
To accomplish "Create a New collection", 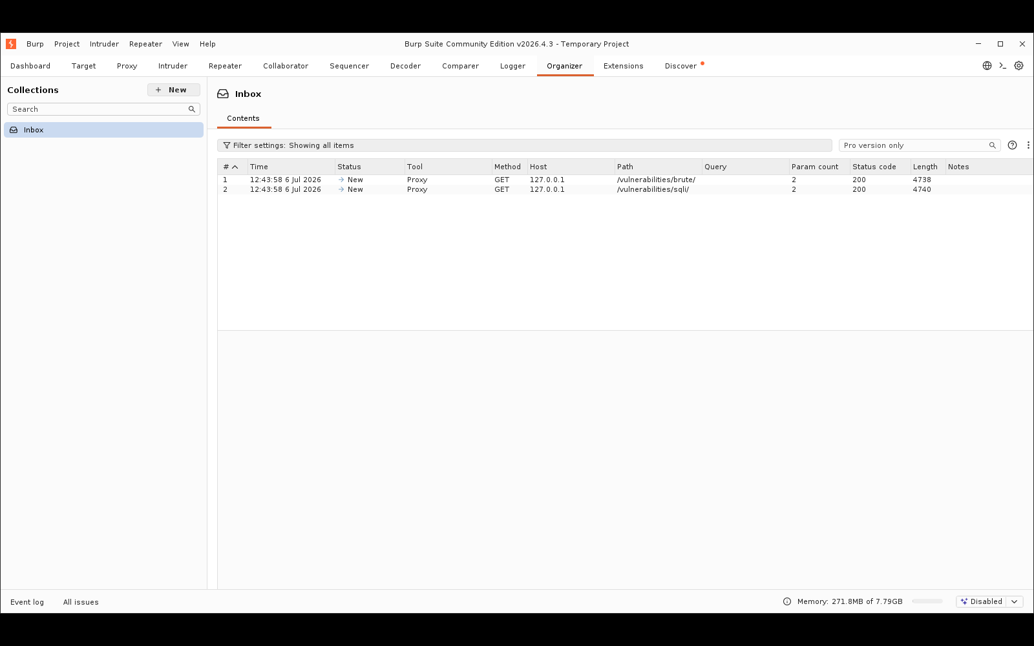I will 173,90.
